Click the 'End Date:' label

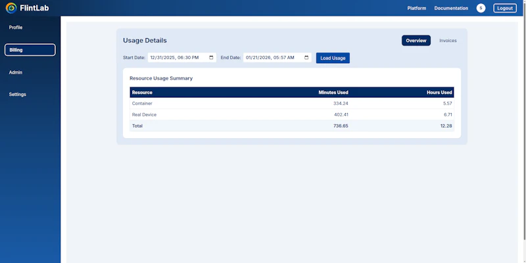click(231, 58)
